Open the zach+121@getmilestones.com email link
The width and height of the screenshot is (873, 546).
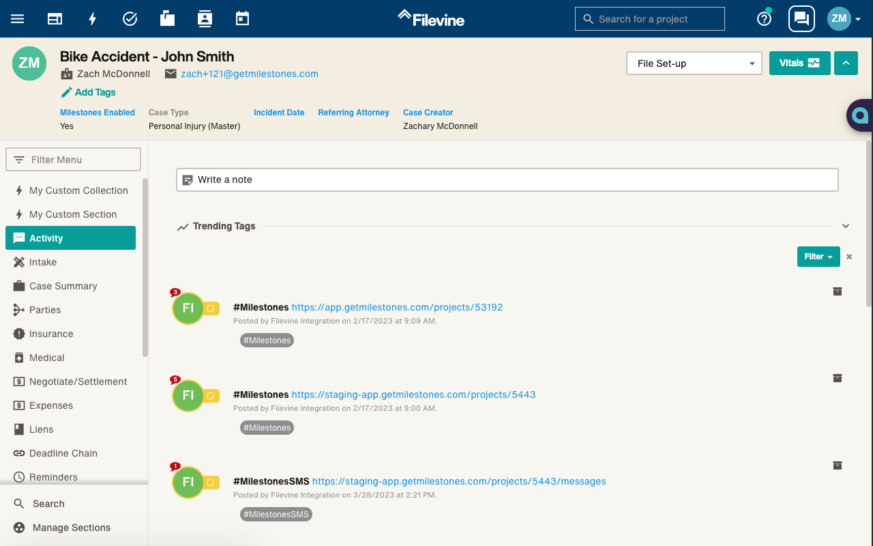[x=250, y=74]
